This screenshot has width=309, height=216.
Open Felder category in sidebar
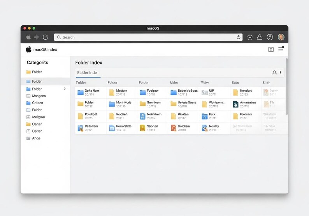click(37, 110)
